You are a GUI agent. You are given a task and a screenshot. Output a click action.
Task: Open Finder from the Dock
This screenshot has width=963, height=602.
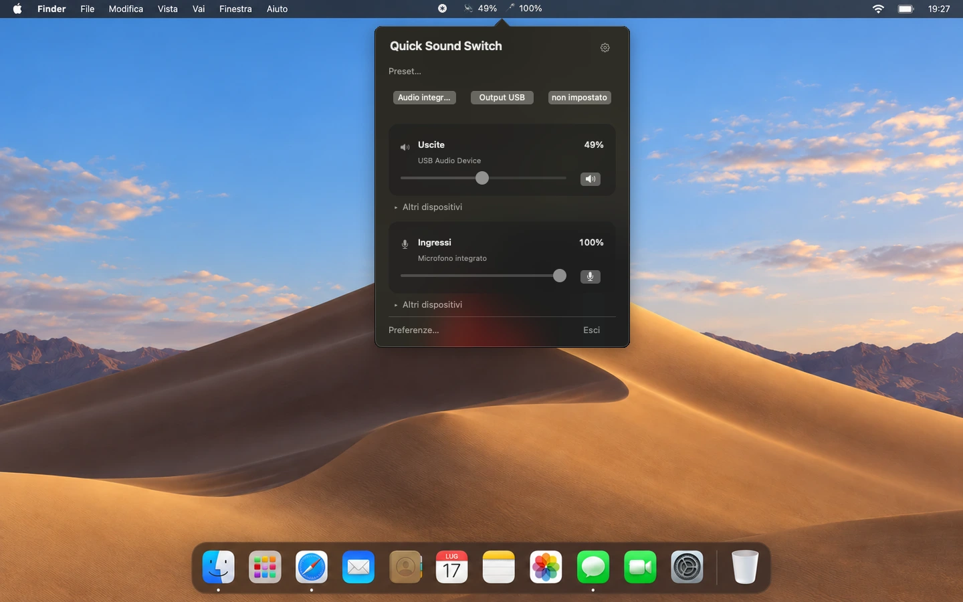click(x=219, y=567)
